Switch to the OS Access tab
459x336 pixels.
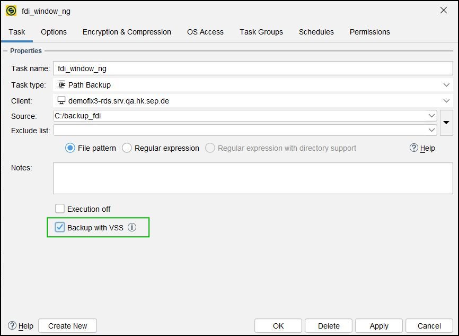pos(205,32)
